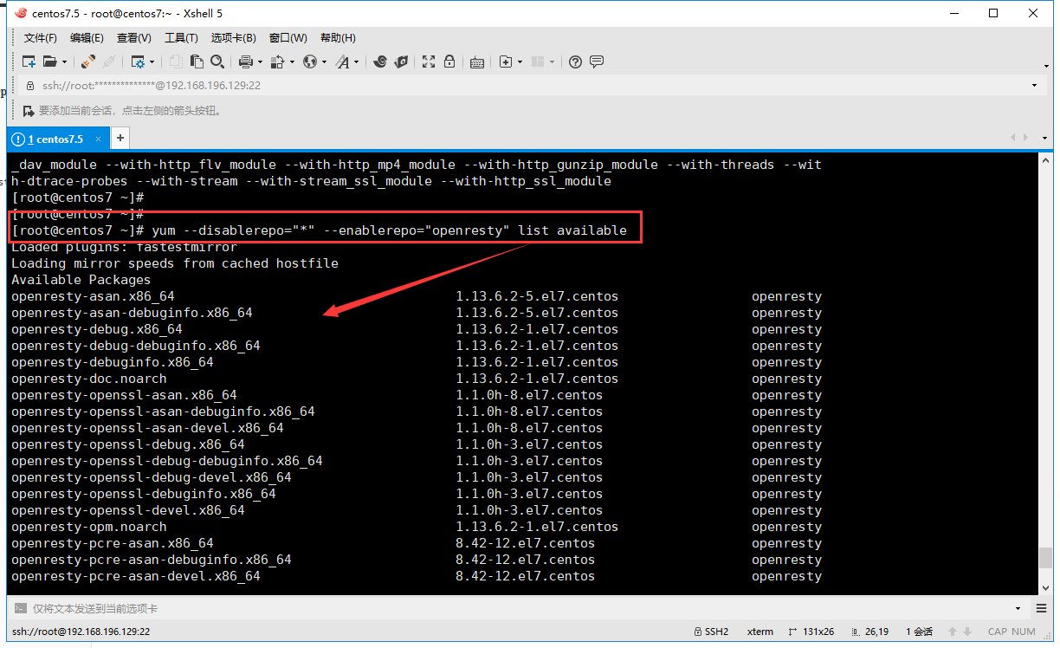Toggle full screen mode icon
Image resolution: width=1060 pixels, height=648 pixels.
pyautogui.click(x=429, y=62)
